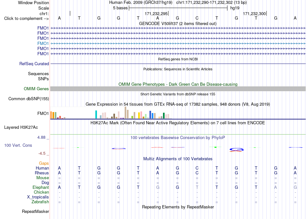Click the large blue G PhyloP conservation peak
This screenshot has height=219, width=306.
[236, 150]
